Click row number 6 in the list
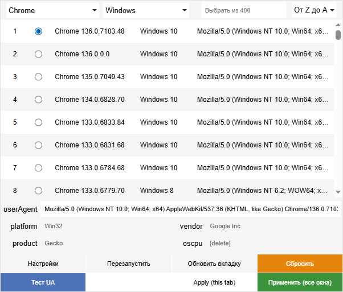 point(15,145)
